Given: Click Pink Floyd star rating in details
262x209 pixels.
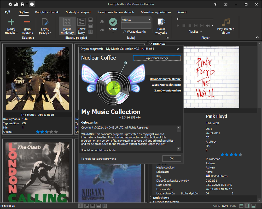Looking at the screenshot, I should tap(231, 155).
